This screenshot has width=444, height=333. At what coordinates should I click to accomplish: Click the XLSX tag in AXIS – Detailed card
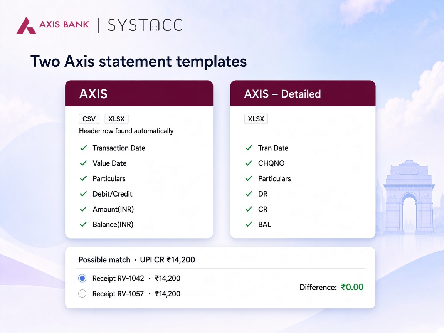[x=256, y=119]
